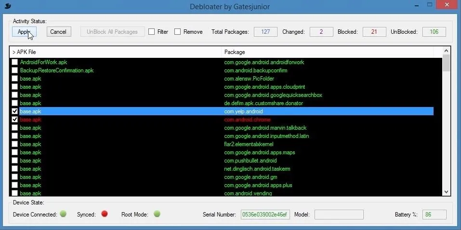Select net.dinglisch.android.taskerm package text

(x=257, y=169)
